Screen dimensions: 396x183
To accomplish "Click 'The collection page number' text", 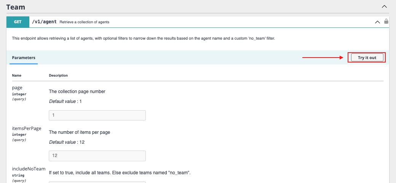I will (77, 91).
